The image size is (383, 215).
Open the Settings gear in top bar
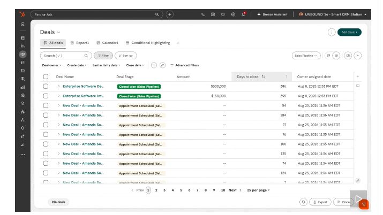point(233,14)
